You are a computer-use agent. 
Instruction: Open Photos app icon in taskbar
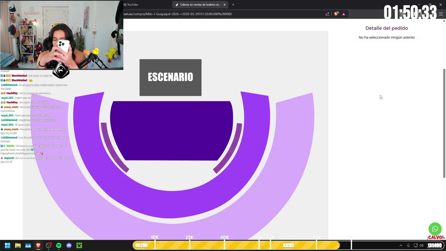click(28, 245)
